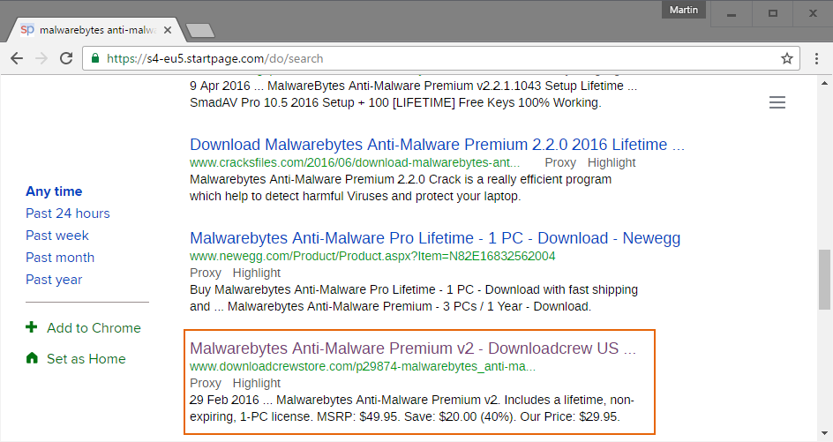Click Add to Chrome link
Screen dimensions: 833x442
[x=94, y=328]
